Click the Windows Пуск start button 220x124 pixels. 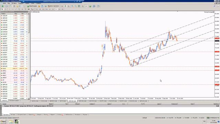pos(3,121)
